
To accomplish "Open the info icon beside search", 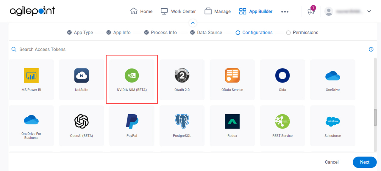I will point(371,49).
